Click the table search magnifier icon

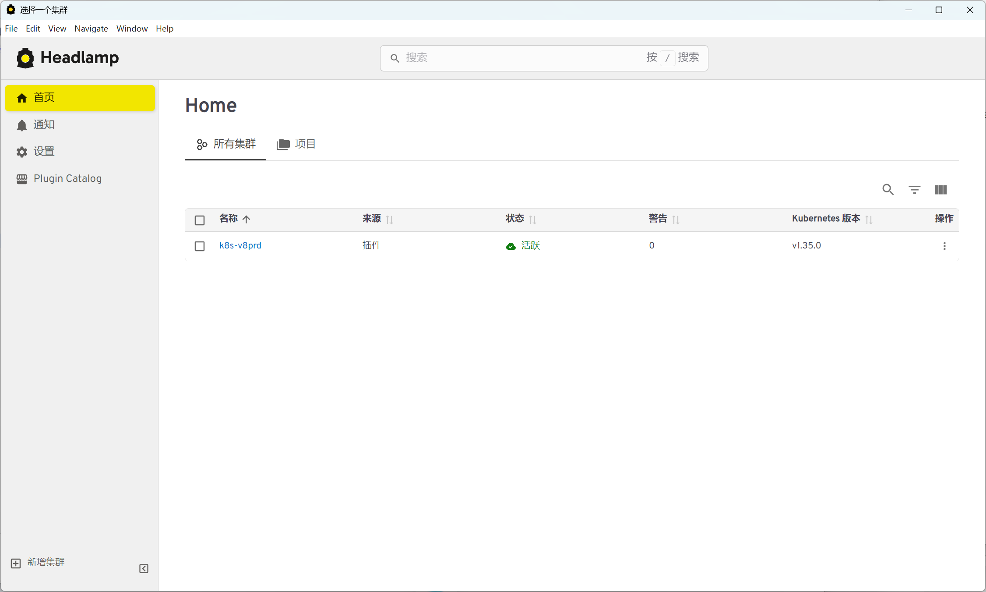click(888, 189)
